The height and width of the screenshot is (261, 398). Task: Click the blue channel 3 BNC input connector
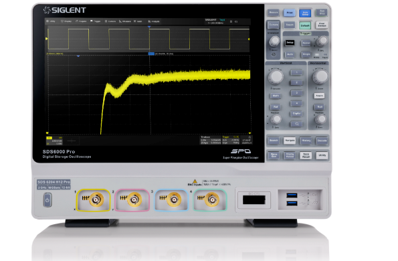click(x=174, y=200)
